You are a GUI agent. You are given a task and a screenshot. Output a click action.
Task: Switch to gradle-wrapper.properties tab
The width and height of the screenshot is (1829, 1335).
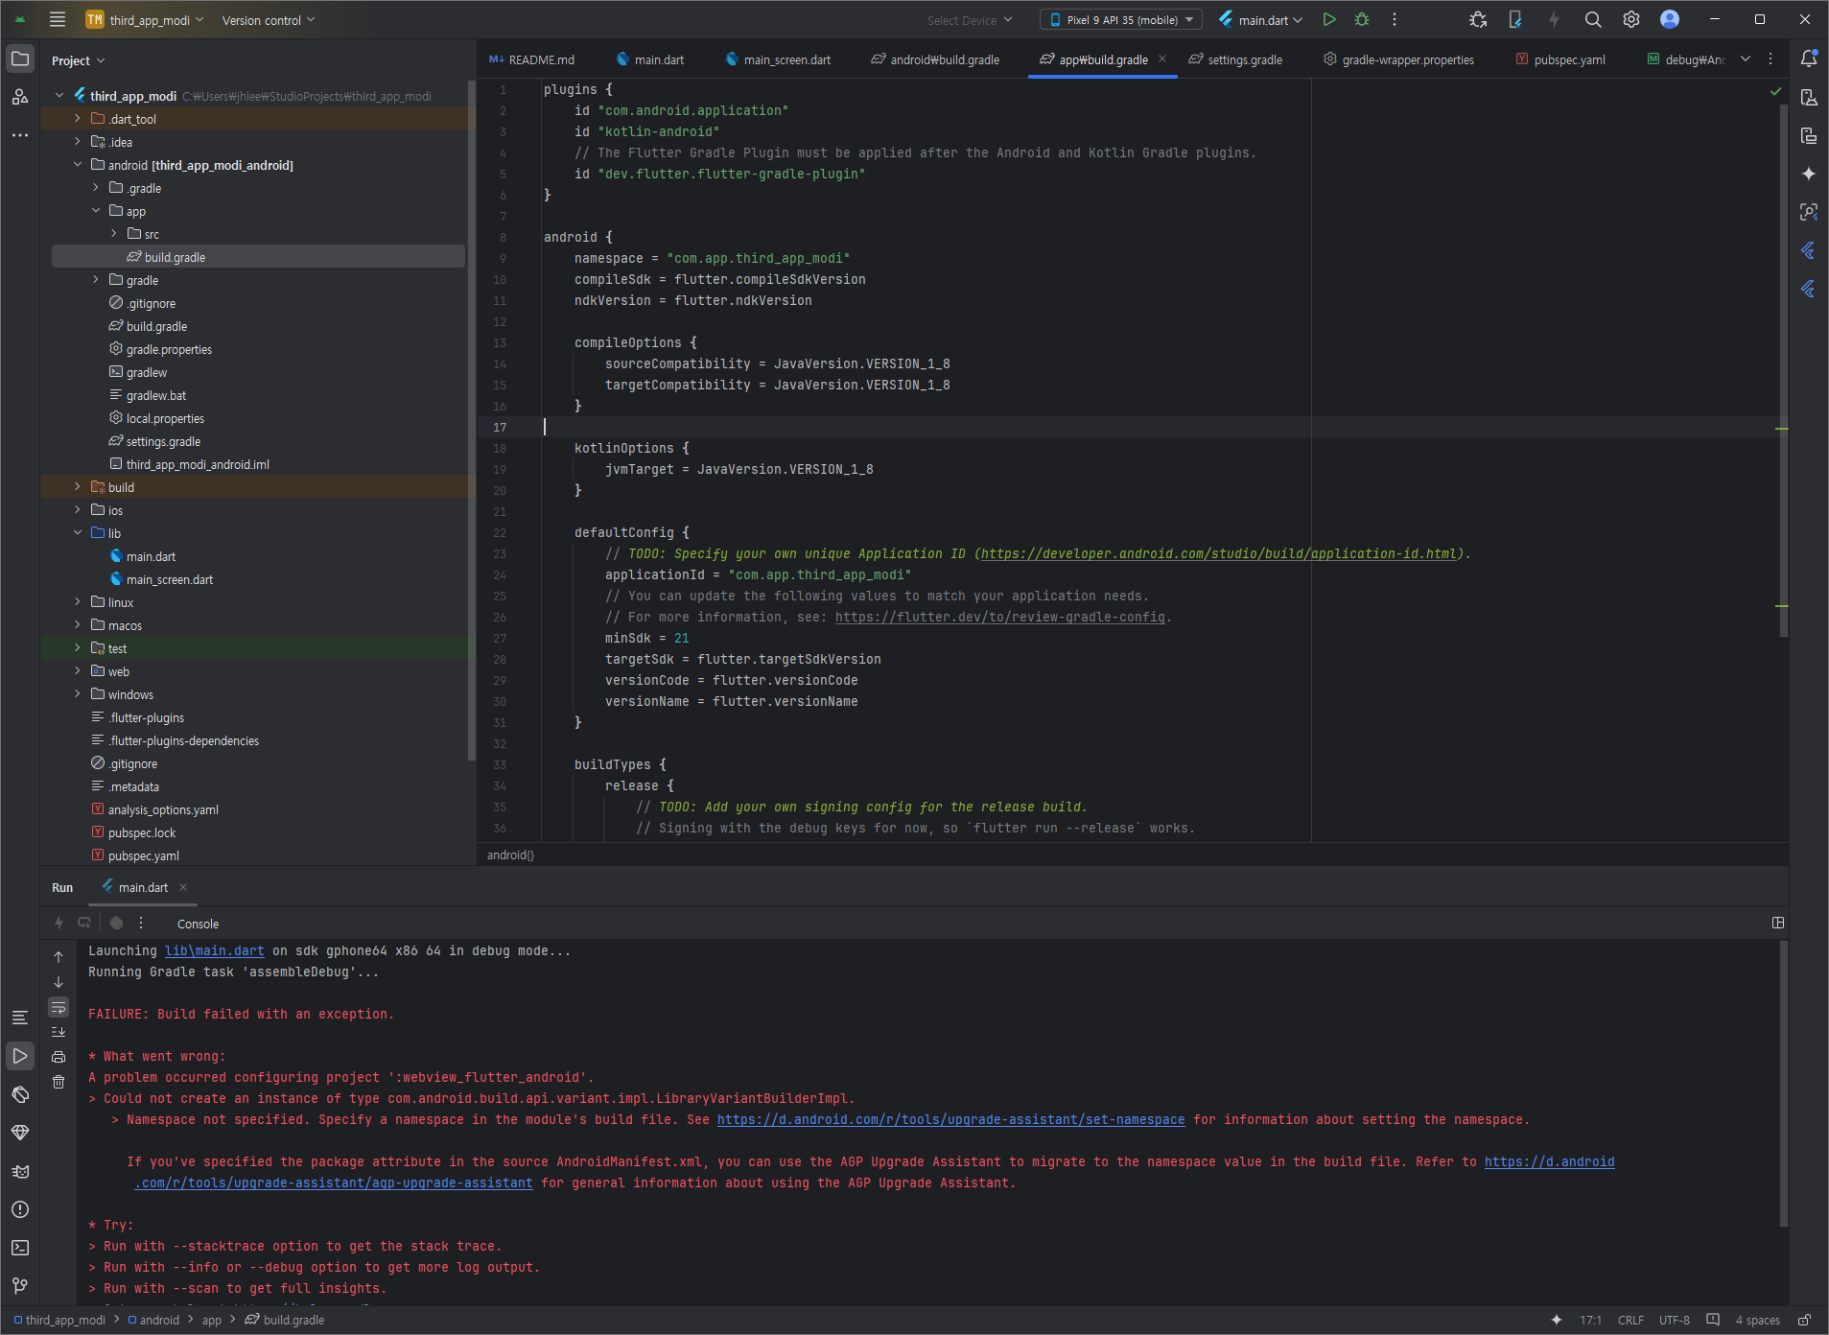(1399, 59)
